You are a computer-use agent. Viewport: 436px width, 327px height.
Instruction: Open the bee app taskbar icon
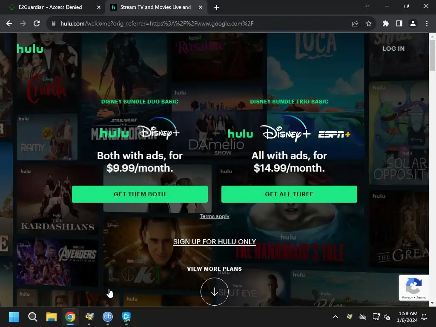tap(89, 317)
